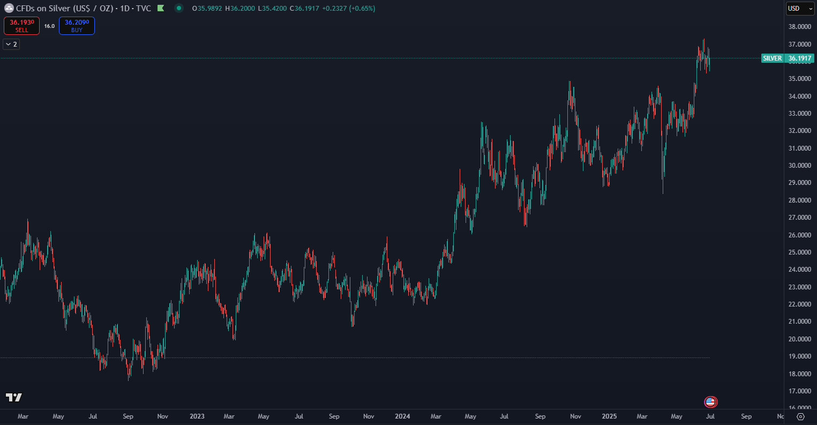
Task: Click the 38.0000 level on the price scale
Action: click(x=799, y=26)
